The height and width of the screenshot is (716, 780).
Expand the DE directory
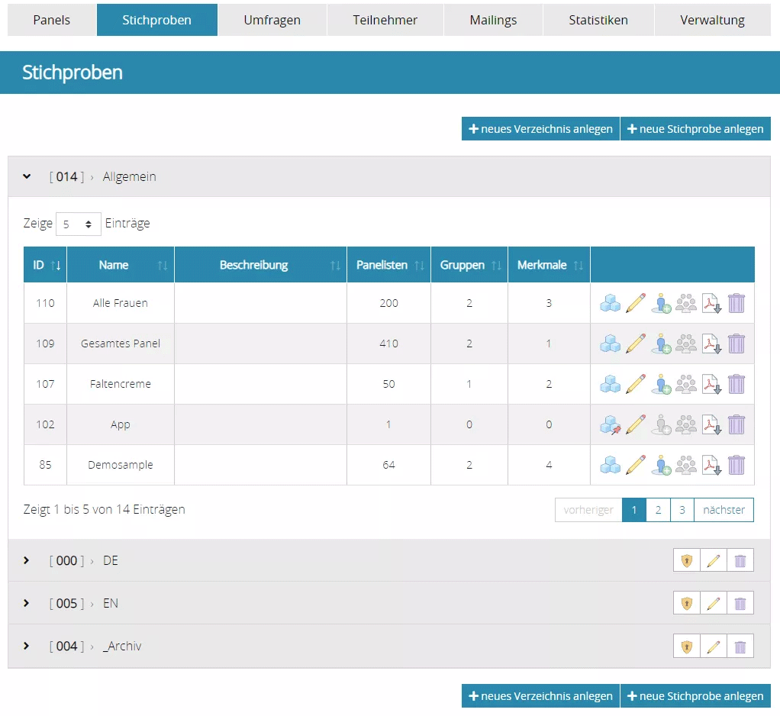coord(27,561)
